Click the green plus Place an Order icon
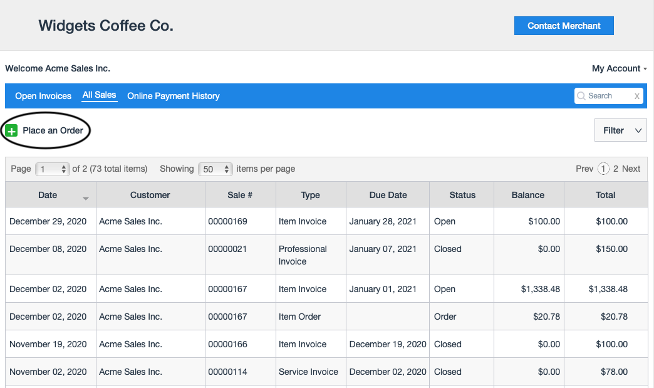The width and height of the screenshot is (654, 388). 11,130
